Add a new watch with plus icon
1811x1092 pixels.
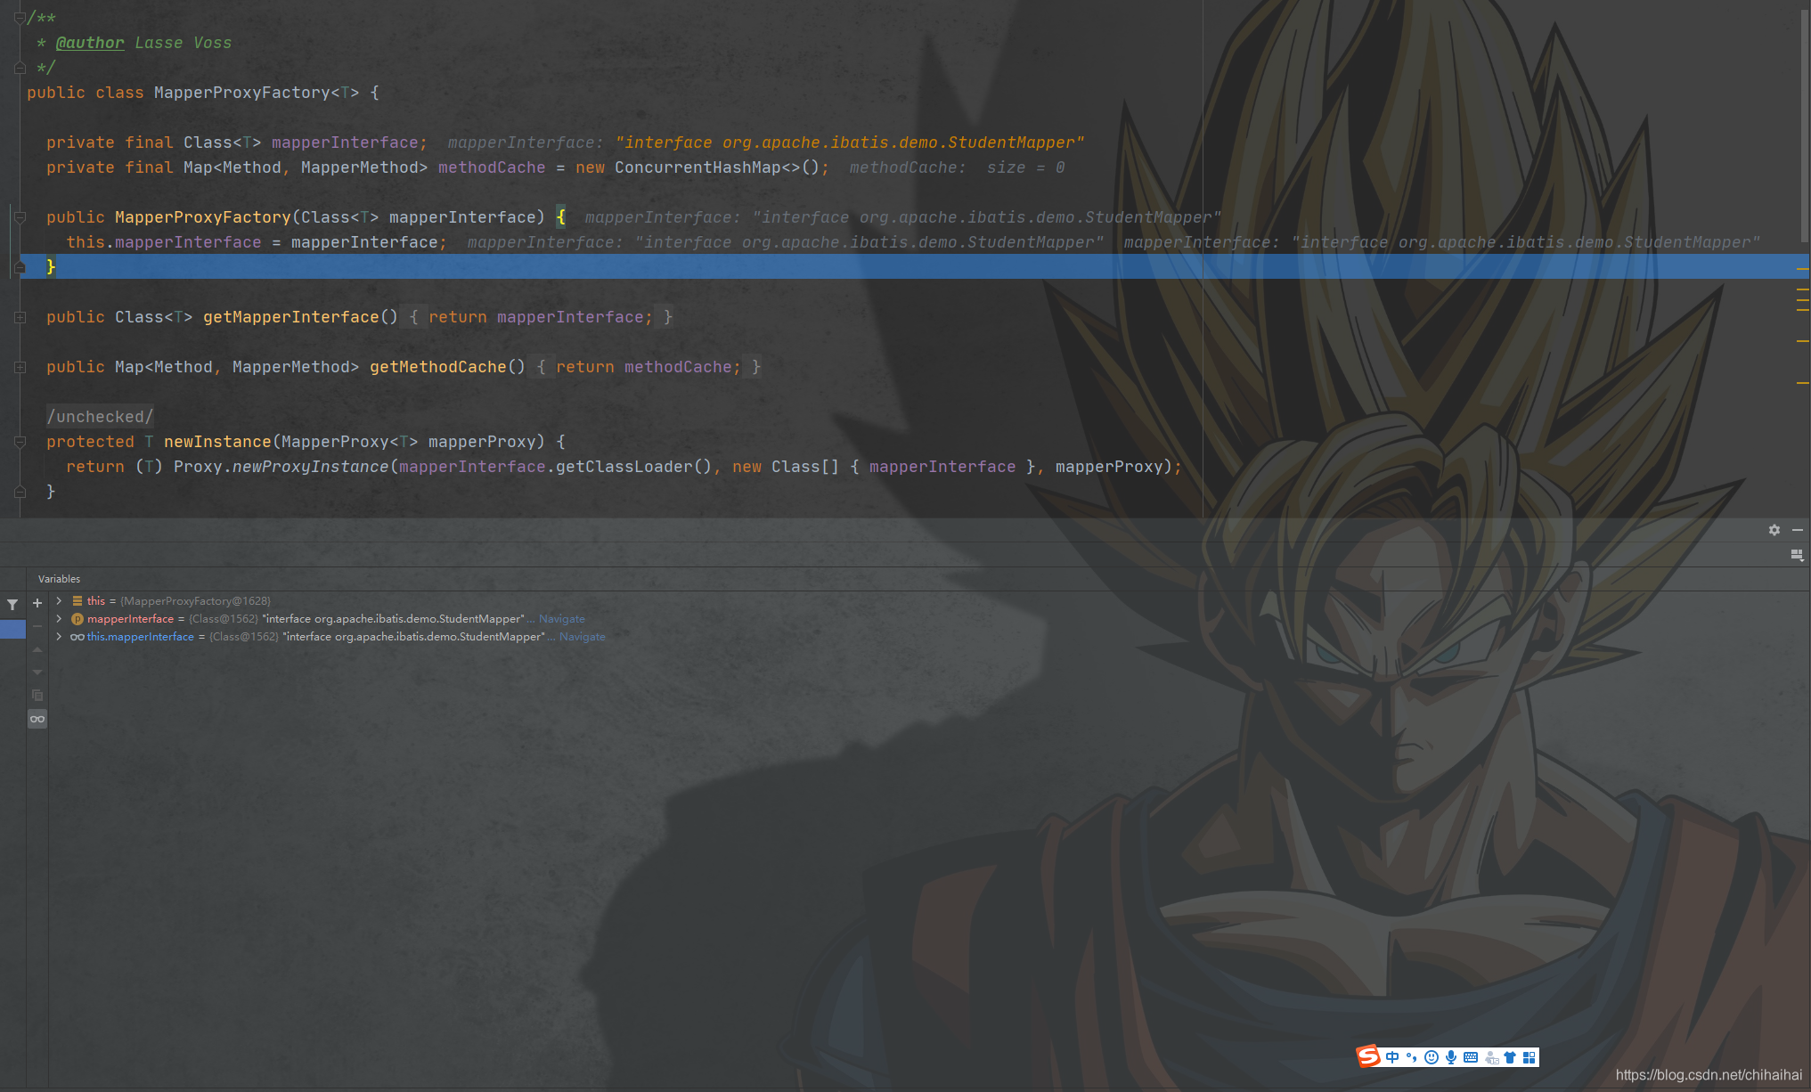tap(37, 603)
